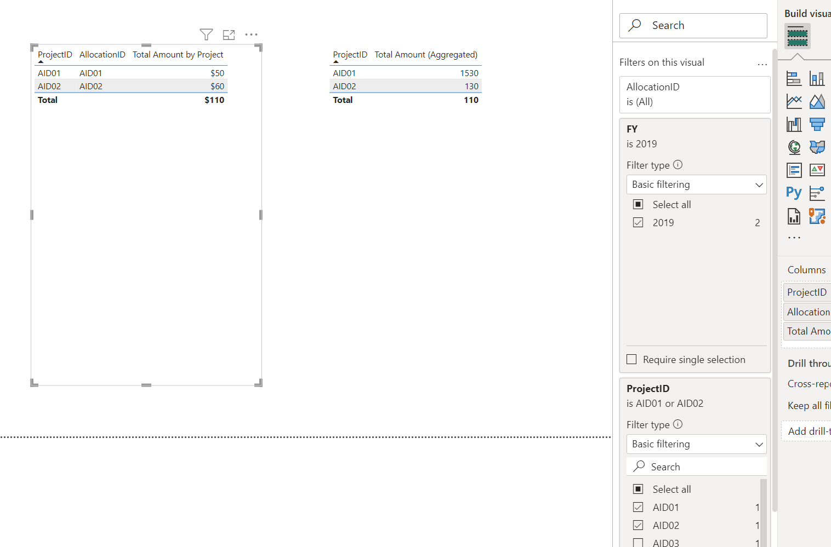This screenshot has width=831, height=547.
Task: Click the info icon beside FY Filter type
Action: pos(678,164)
